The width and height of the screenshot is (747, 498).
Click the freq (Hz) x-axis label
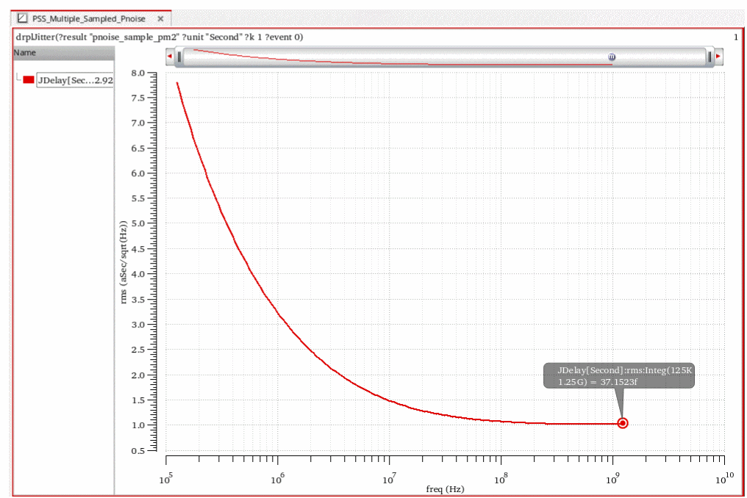point(445,488)
